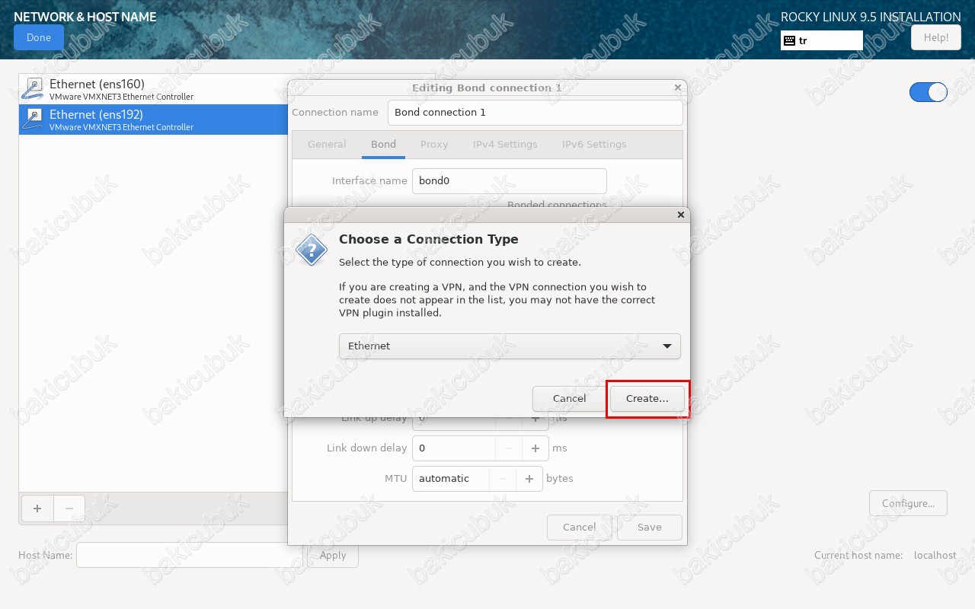
Task: Open the IPv4 Settings tab
Action: pos(505,145)
